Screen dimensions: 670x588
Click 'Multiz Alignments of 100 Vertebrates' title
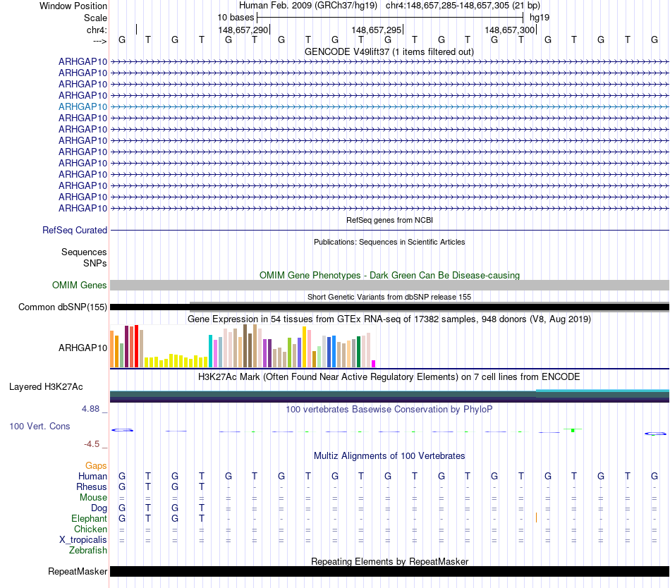coord(389,456)
